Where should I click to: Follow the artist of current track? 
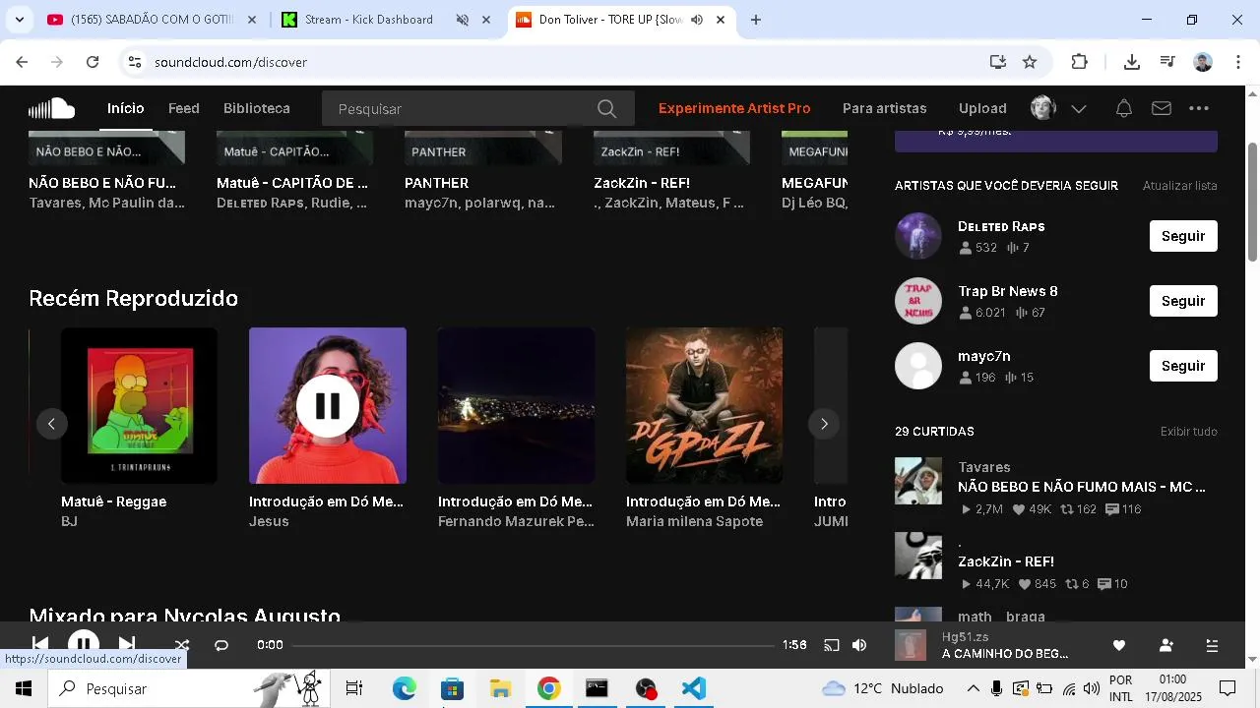click(x=1166, y=645)
